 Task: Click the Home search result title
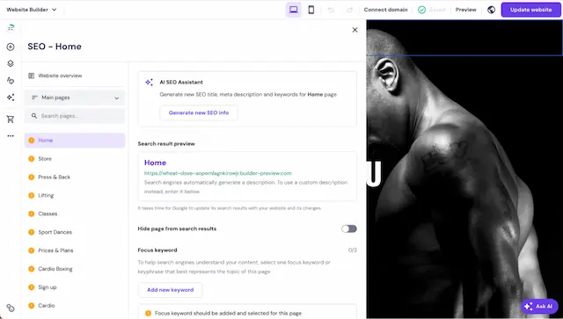pos(155,163)
